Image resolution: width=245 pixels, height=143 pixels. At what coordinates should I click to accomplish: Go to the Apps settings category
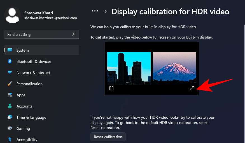tap(21, 95)
